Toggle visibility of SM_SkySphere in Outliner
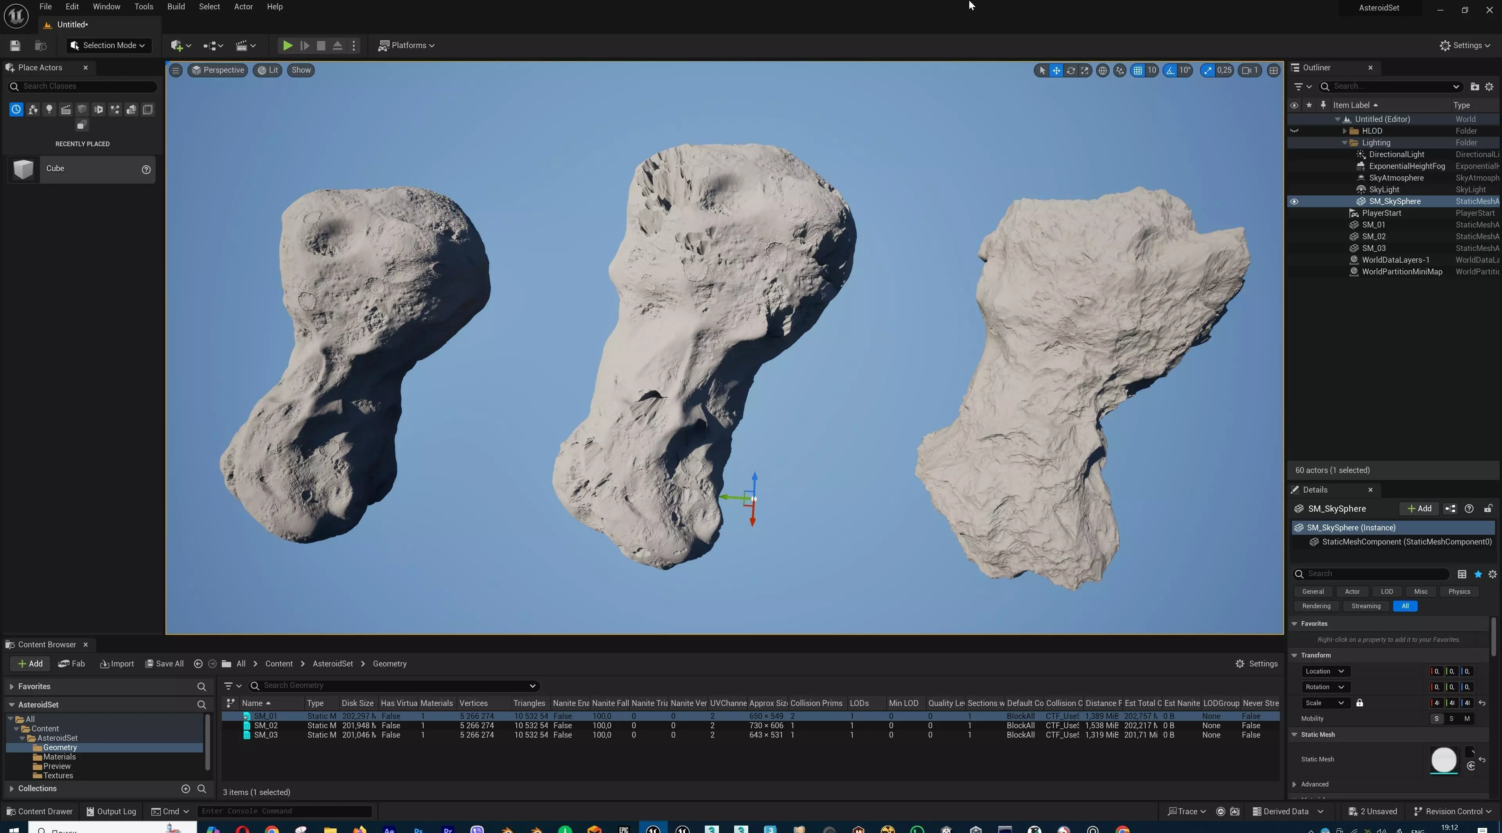Image resolution: width=1502 pixels, height=833 pixels. [x=1294, y=202]
